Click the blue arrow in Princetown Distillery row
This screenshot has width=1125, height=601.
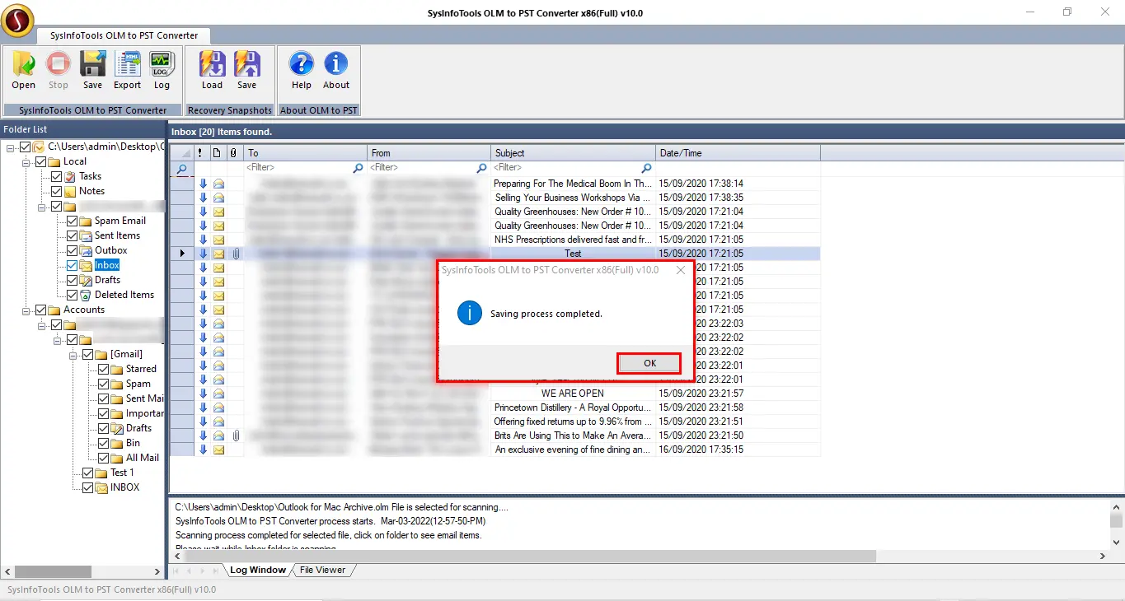click(x=203, y=408)
